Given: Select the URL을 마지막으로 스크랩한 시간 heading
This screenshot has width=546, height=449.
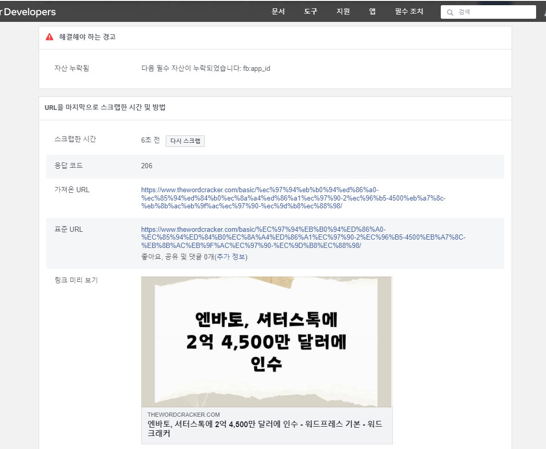Looking at the screenshot, I should coord(105,107).
